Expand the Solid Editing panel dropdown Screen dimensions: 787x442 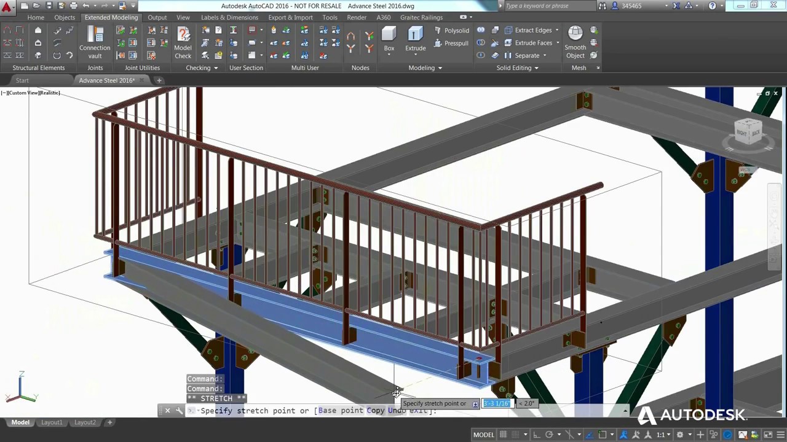click(x=536, y=68)
